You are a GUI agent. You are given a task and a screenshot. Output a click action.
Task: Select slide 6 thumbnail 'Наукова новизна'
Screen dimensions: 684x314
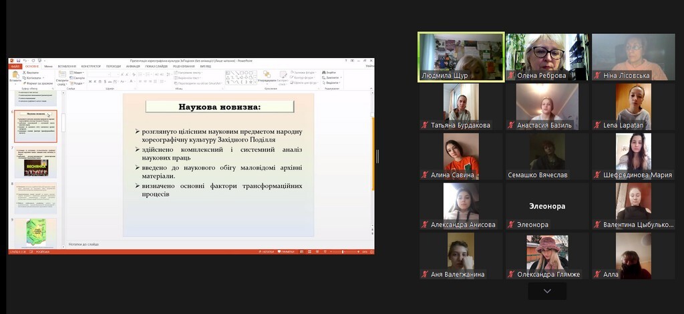[35, 126]
